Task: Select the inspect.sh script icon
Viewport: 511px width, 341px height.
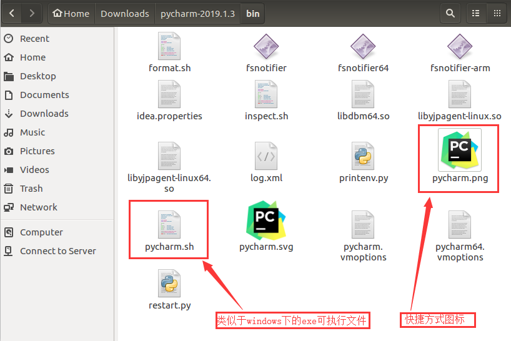Action: [266, 94]
